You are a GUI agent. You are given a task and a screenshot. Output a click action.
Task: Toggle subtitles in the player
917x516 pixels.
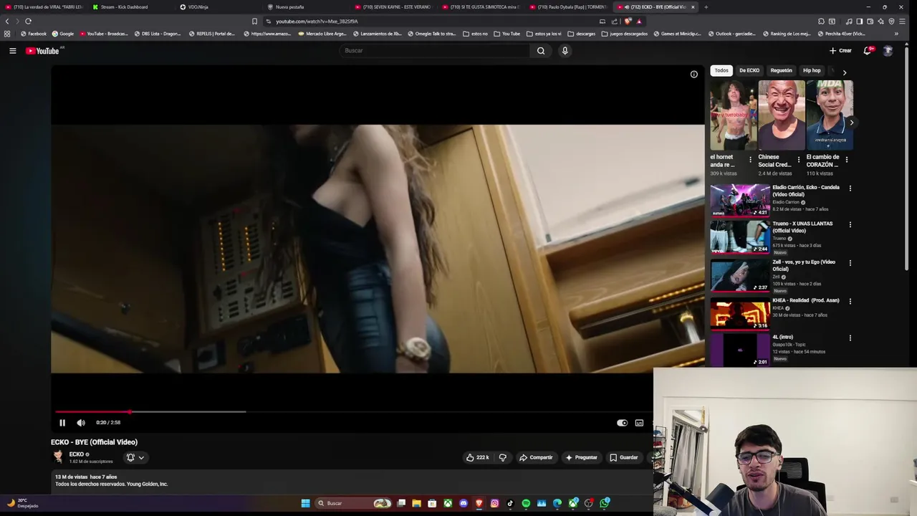pos(639,423)
